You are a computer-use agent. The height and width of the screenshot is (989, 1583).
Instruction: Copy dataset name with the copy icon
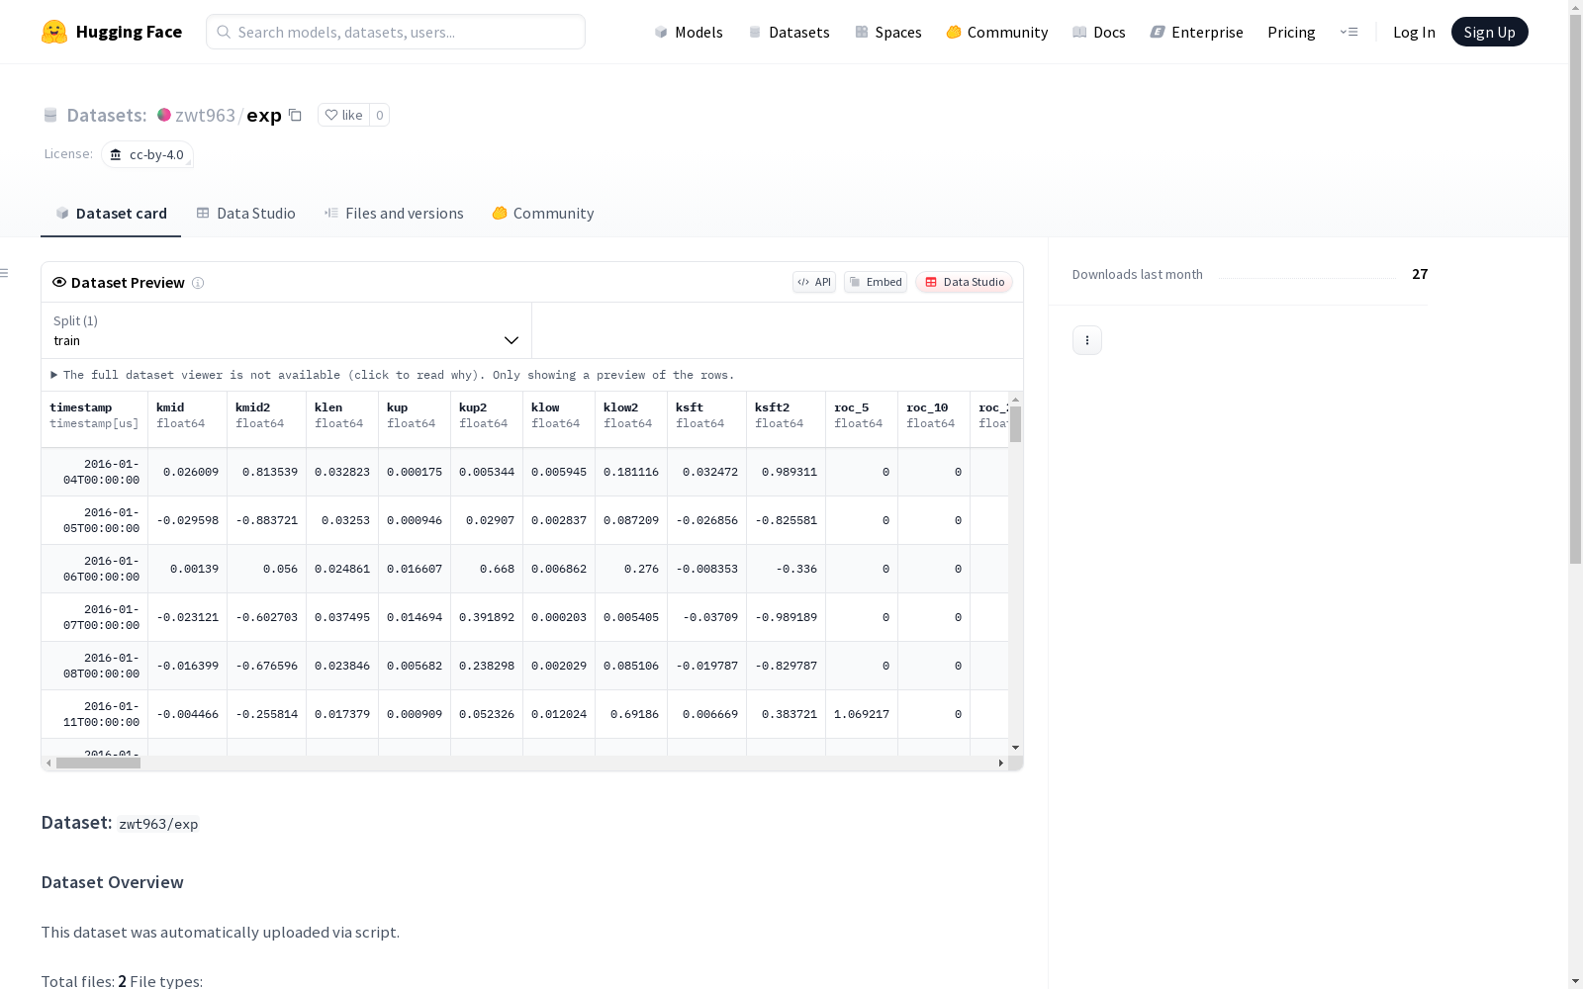click(295, 115)
